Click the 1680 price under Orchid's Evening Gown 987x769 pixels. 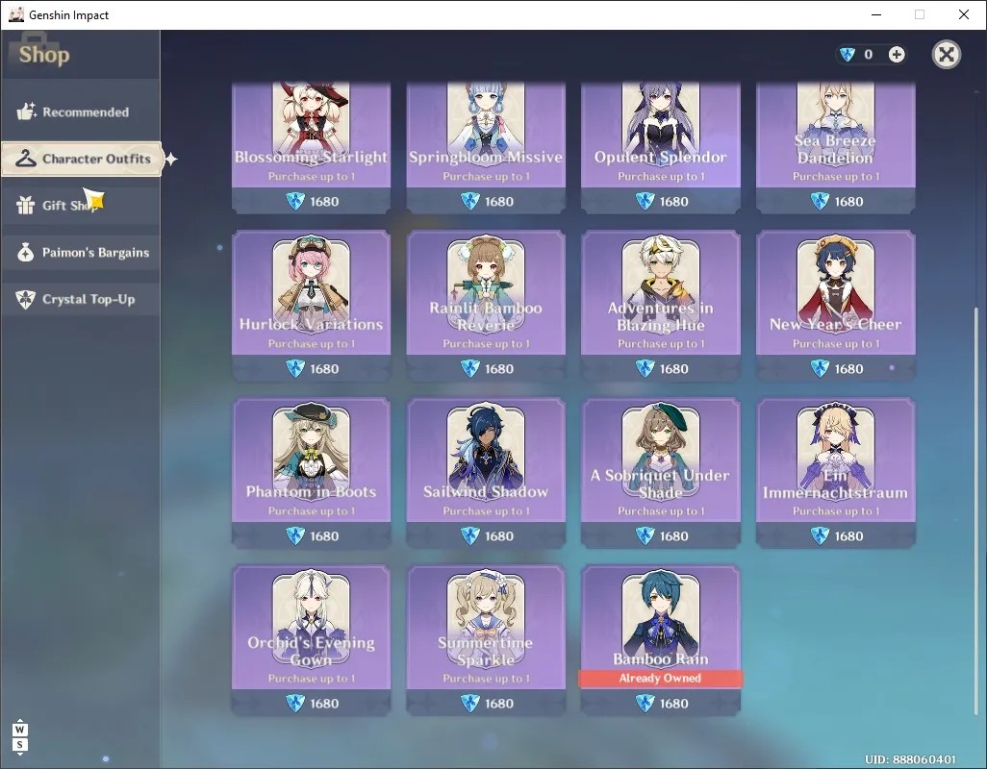(x=313, y=703)
